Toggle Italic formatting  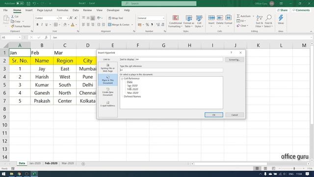pyautogui.click(x=42, y=25)
